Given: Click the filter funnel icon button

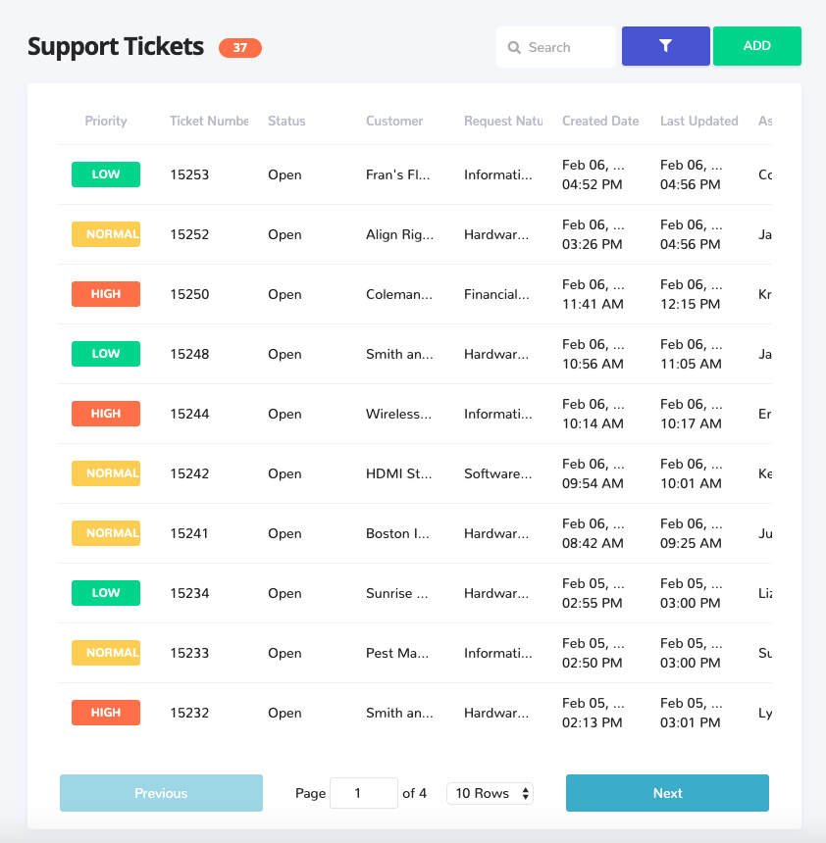Looking at the screenshot, I should (666, 46).
